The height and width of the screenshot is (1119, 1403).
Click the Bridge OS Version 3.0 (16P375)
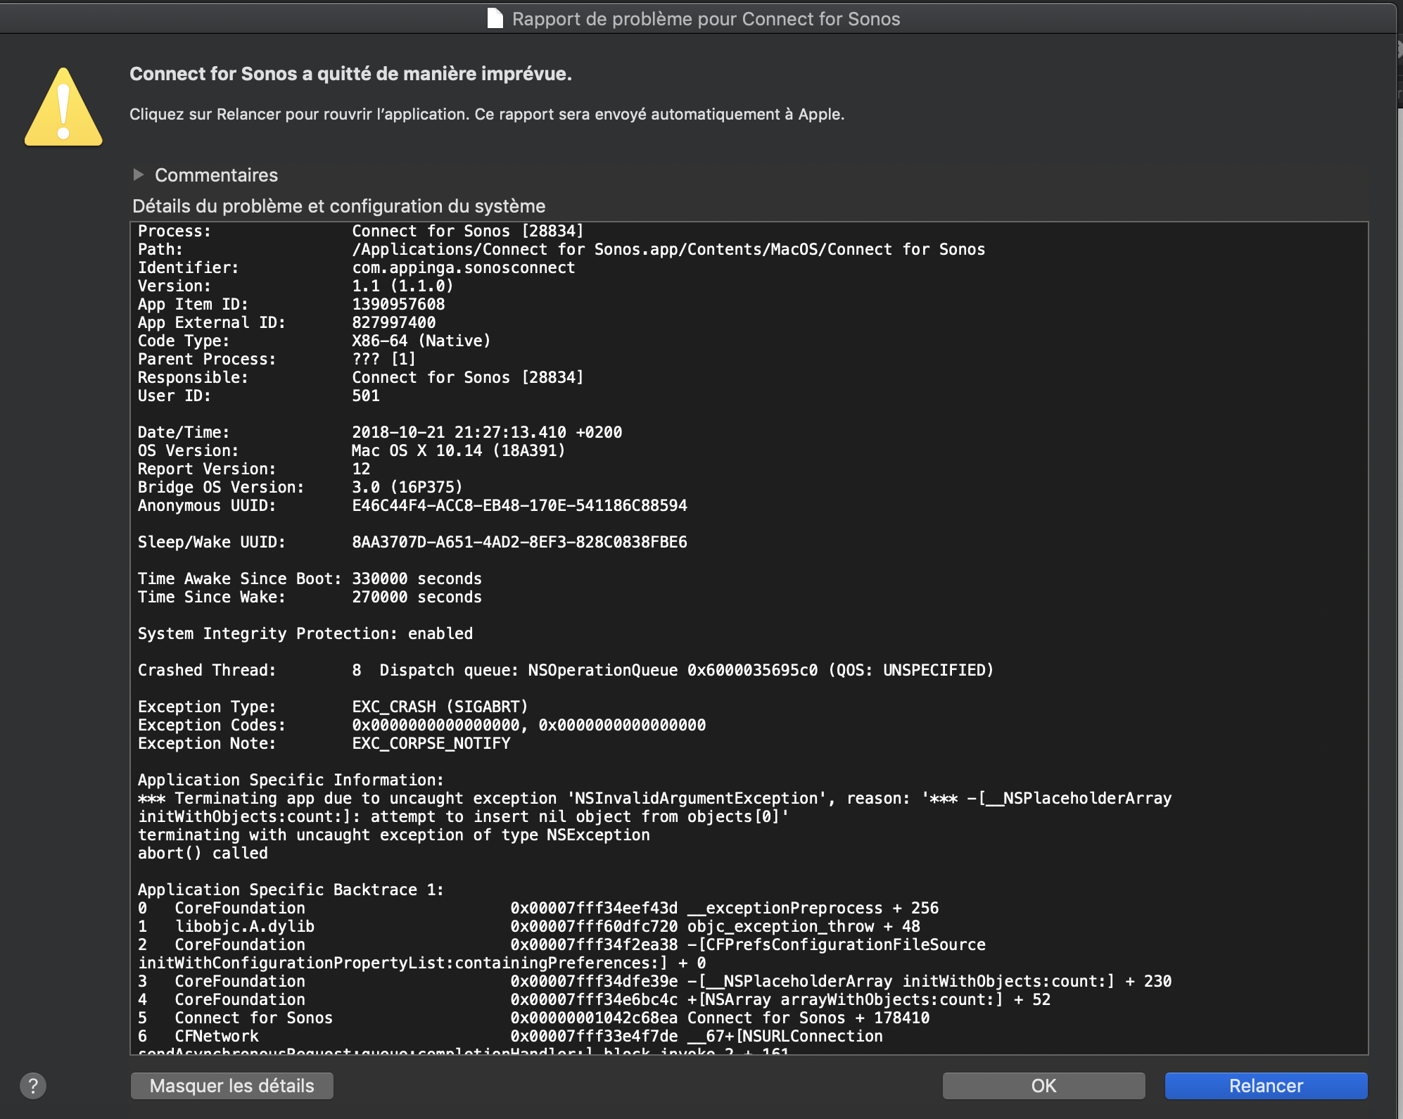[x=407, y=487]
